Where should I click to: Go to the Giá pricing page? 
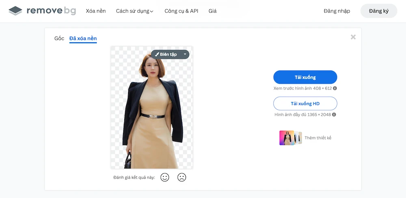click(213, 11)
